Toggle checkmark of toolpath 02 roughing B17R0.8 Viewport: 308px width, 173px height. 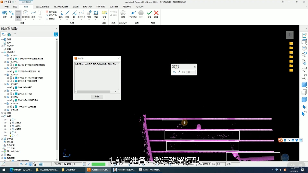[11, 65]
